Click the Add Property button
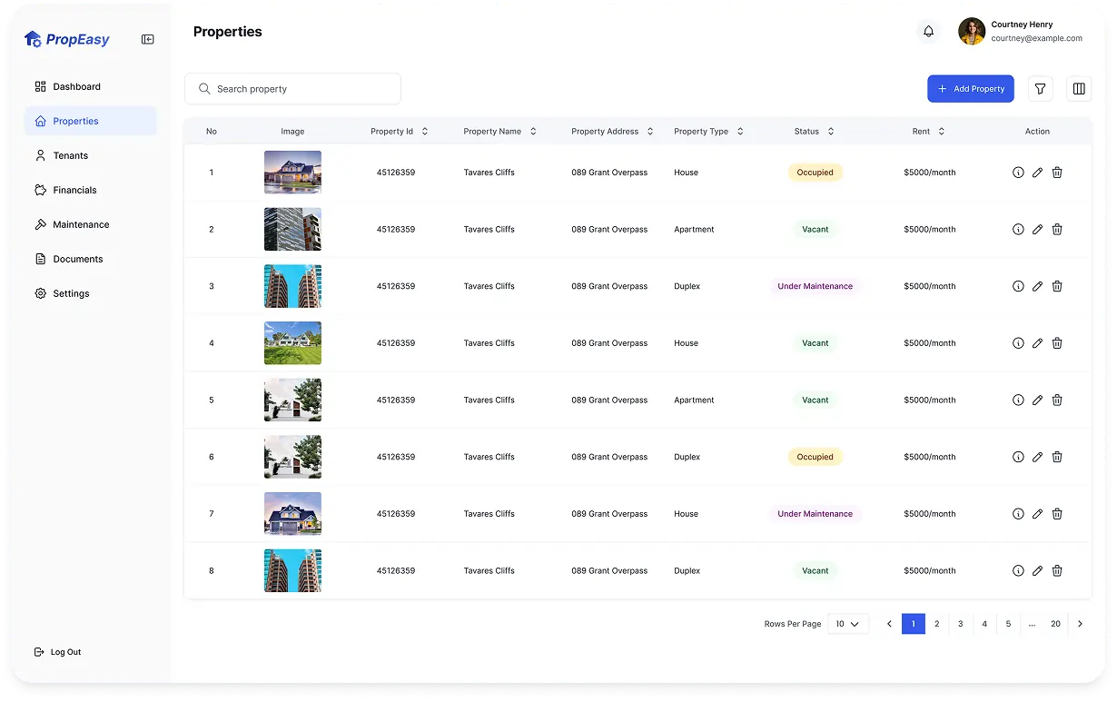1117x702 pixels. [x=970, y=88]
